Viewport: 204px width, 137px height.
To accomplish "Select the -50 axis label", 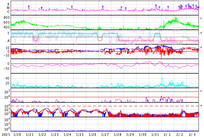I will [x=7, y=68].
